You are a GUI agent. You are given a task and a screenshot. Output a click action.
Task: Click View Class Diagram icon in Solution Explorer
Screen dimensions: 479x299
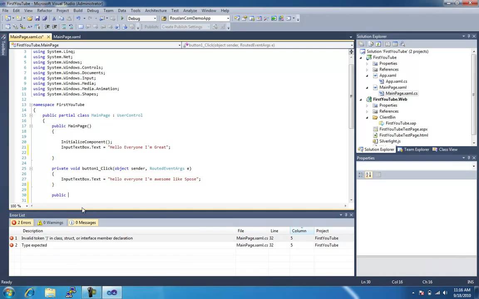(402, 44)
